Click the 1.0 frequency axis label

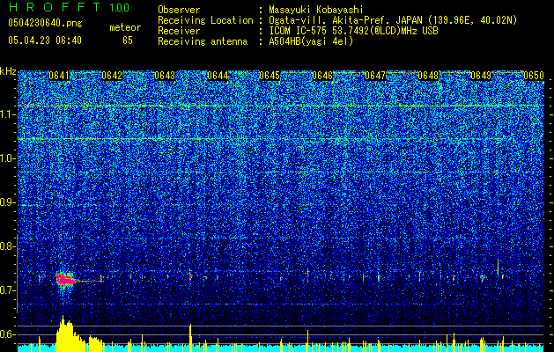coord(7,158)
